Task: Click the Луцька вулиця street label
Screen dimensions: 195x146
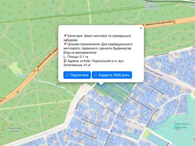Action: tap(161, 54)
